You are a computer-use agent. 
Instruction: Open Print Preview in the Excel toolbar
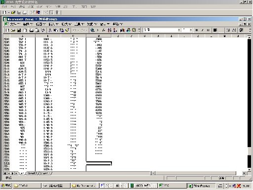point(37,30)
